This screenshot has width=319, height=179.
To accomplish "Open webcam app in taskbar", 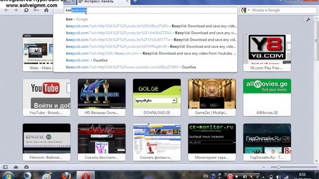I will [x=28, y=176].
